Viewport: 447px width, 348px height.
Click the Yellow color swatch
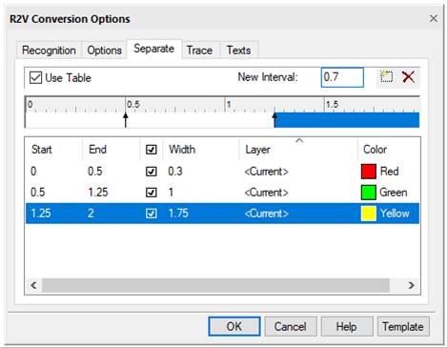click(x=369, y=214)
